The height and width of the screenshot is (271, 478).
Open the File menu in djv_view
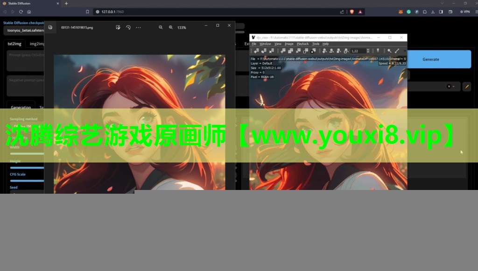click(254, 44)
